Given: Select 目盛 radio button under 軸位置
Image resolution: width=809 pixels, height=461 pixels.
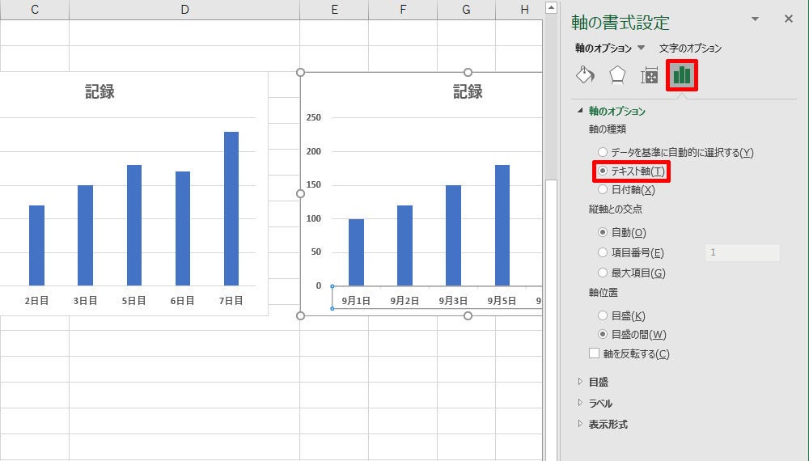Looking at the screenshot, I should coord(603,315).
